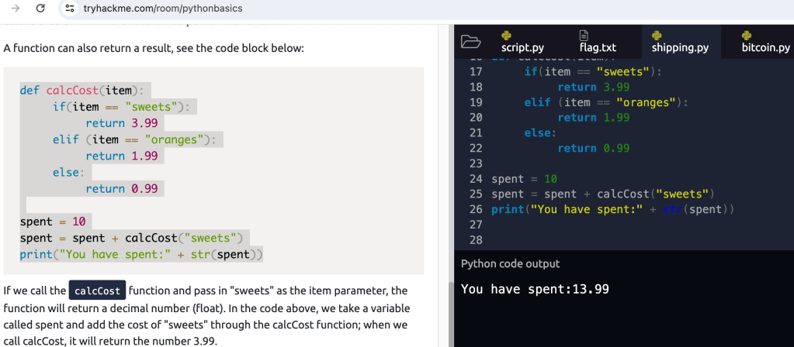The image size is (794, 347).
Task: Reload the page with the refresh button
Action: pos(40,9)
